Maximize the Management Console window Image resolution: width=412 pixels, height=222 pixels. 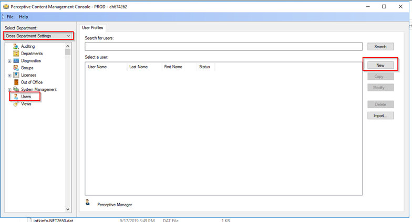(384, 6)
